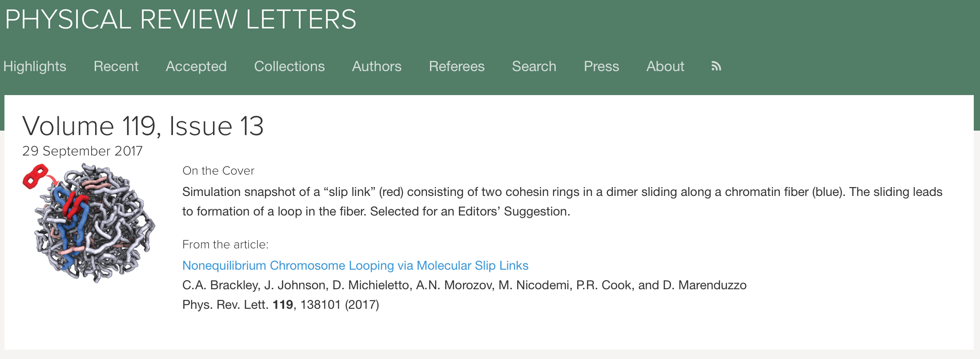Click the citation Phys. Rev. Lett. 119, 138101
Viewport: 980px width, 359px height.
tap(281, 305)
